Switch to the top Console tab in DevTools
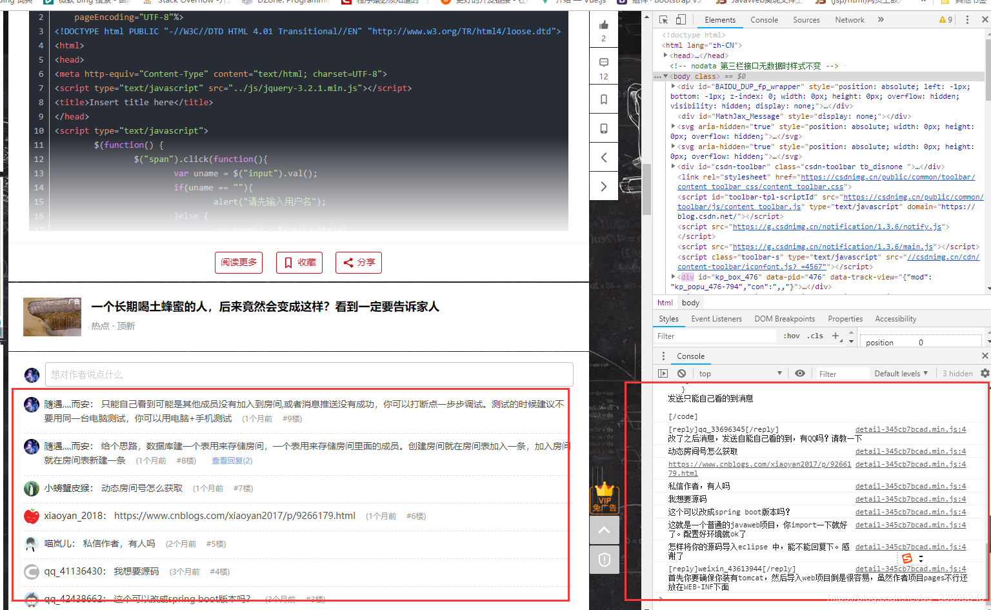 (x=764, y=20)
